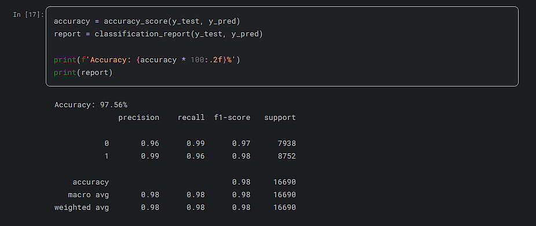
Task: Click the macro avg row label
Action: click(x=89, y=195)
